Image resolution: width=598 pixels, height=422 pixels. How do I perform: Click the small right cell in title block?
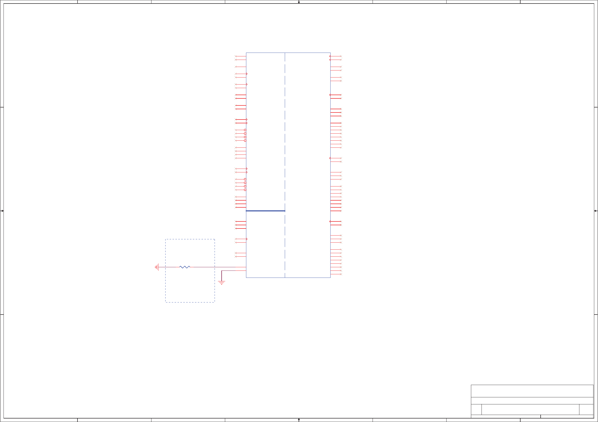coord(586,409)
